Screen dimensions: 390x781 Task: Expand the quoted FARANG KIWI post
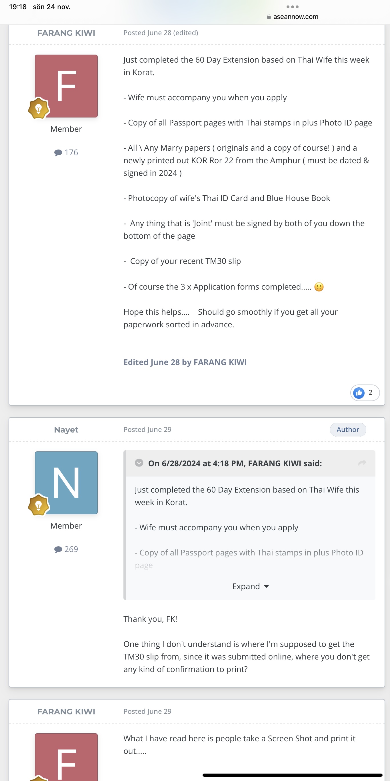[246, 586]
